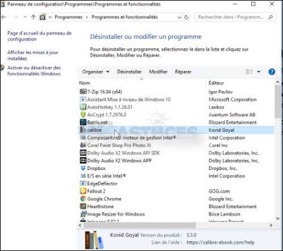The height and width of the screenshot is (251, 283).
Task: Click the AutoHotkey green H icon
Action: pyautogui.click(x=83, y=107)
